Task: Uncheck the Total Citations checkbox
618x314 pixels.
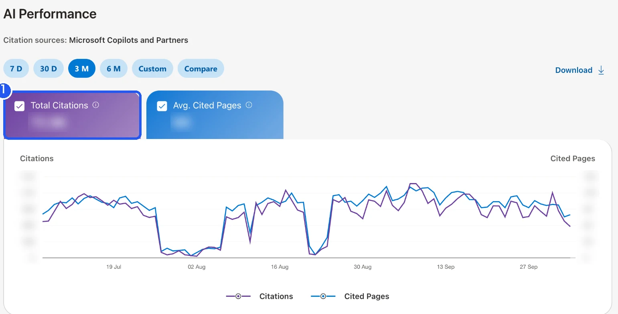Action: tap(19, 106)
